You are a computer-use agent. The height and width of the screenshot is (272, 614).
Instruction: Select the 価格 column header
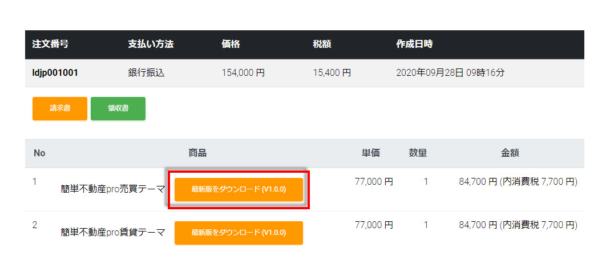[231, 44]
